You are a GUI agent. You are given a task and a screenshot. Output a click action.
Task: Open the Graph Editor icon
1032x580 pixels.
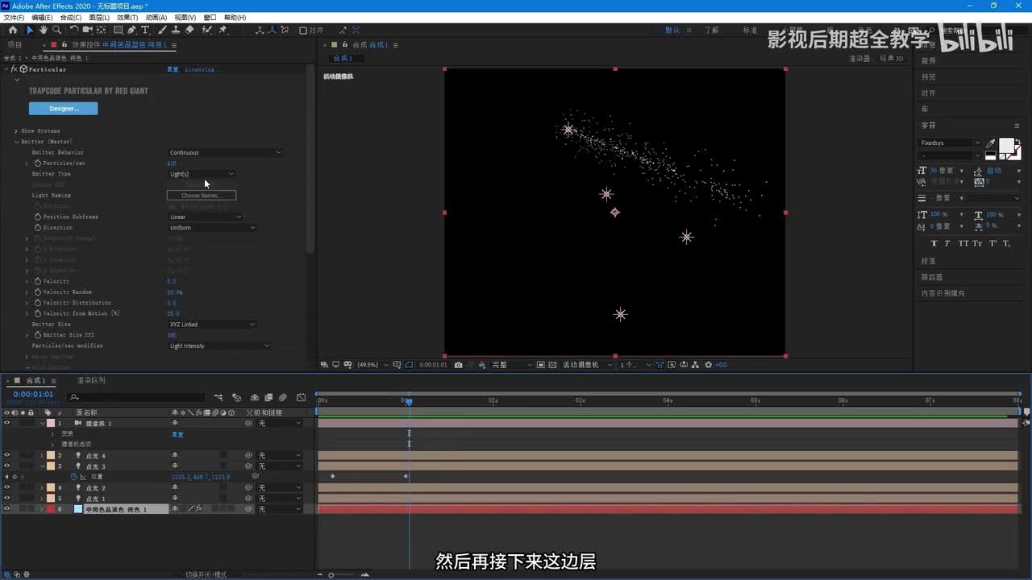tap(301, 397)
